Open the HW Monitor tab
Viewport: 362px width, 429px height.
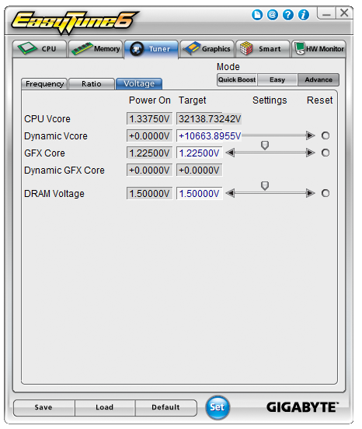tap(318, 49)
